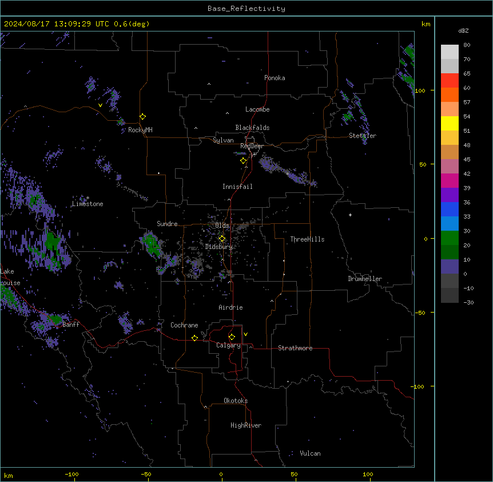Viewport: 493px width, 482px height.
Task: Click the 100 tick on the right axis
Action: 420,90
